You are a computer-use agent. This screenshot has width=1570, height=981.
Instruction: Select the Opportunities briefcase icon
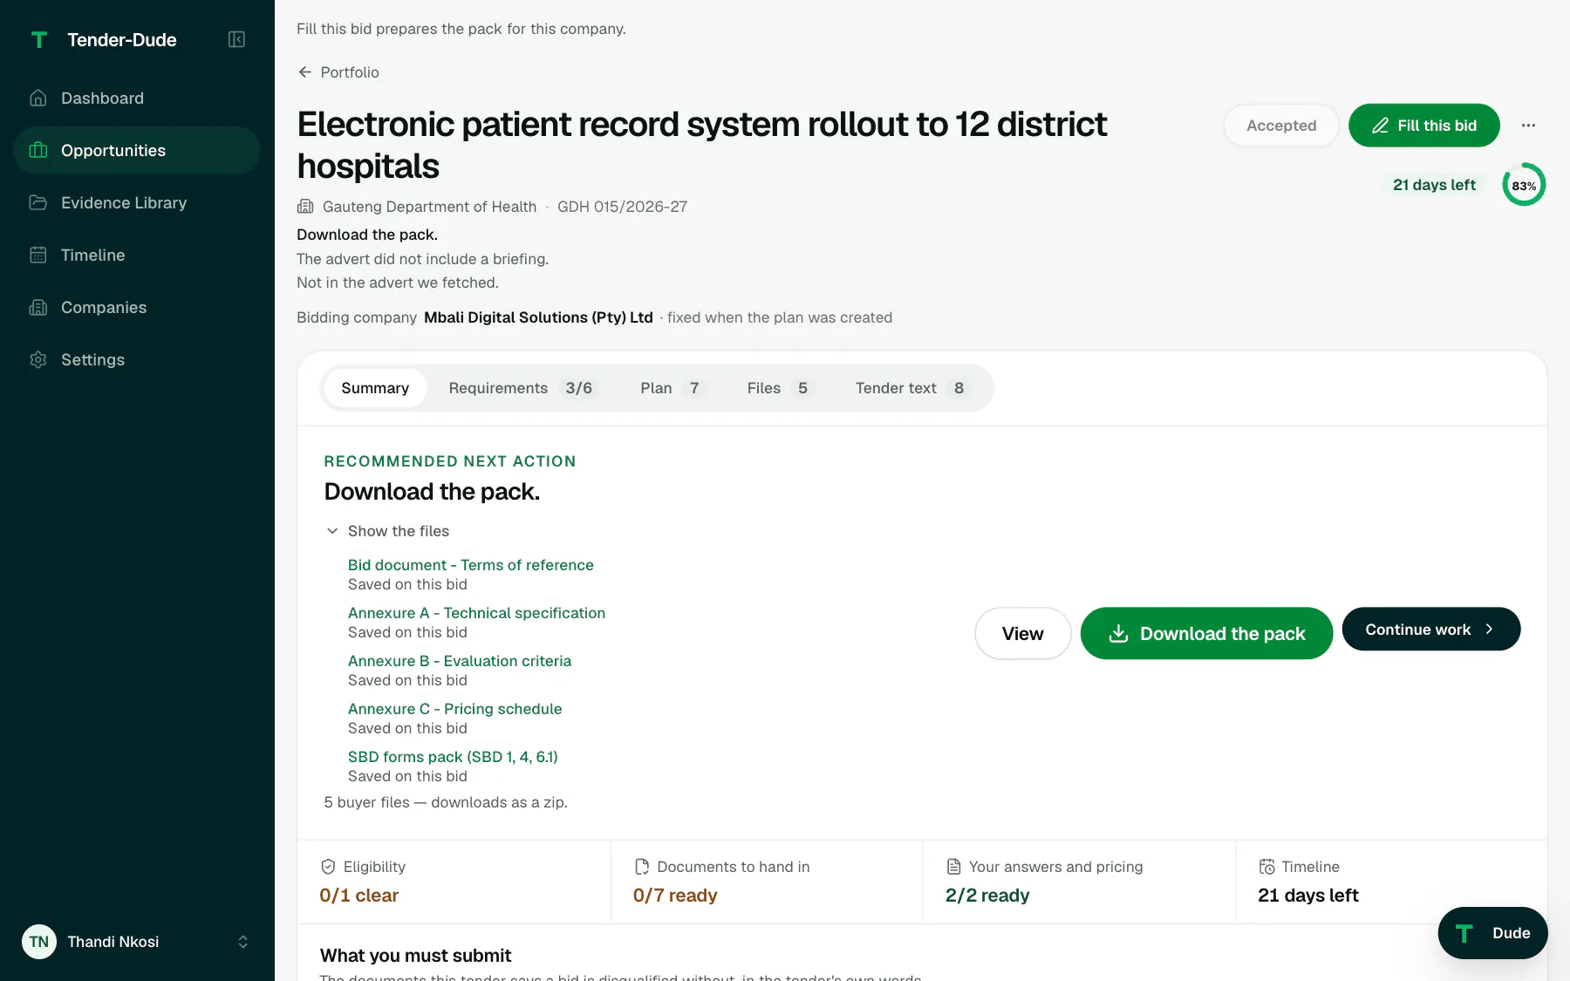[38, 151]
